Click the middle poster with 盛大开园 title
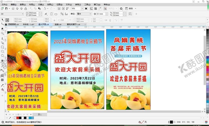This screenshot has width=209, height=126. click(77, 70)
